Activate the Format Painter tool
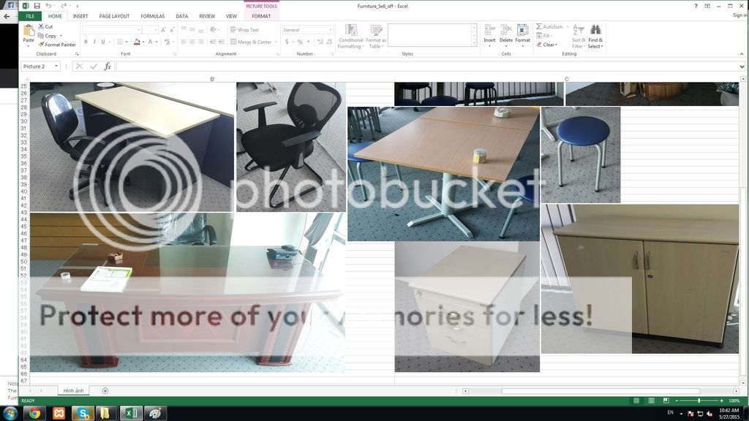The image size is (749, 421). (x=57, y=45)
